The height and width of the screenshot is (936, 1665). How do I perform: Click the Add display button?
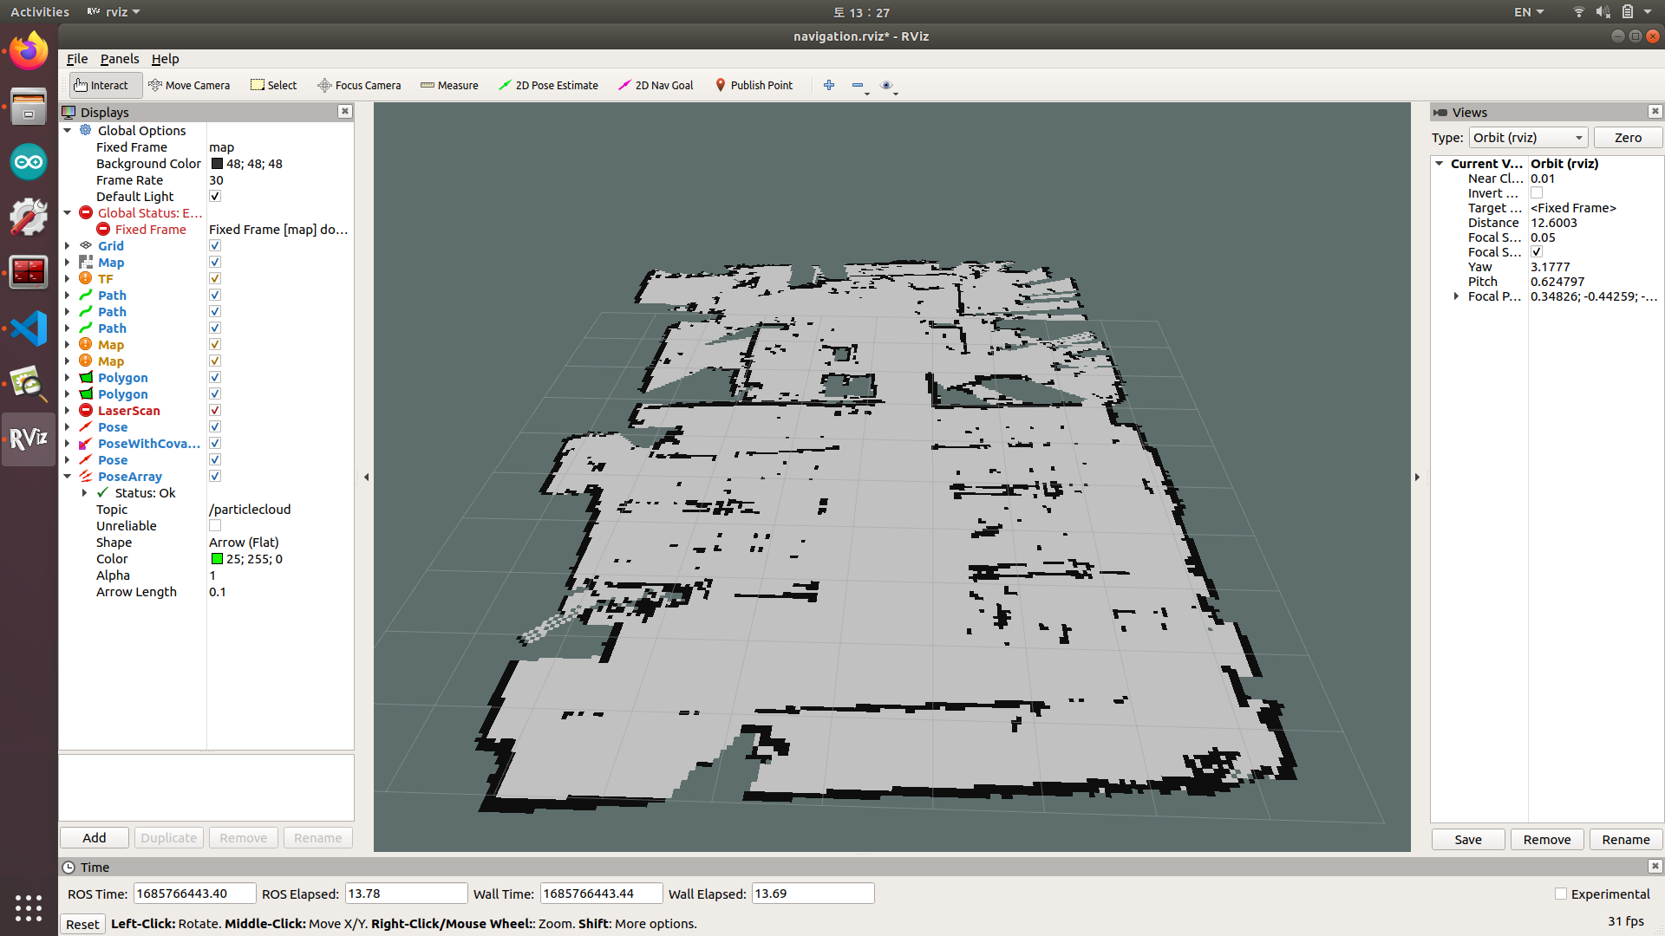95,838
